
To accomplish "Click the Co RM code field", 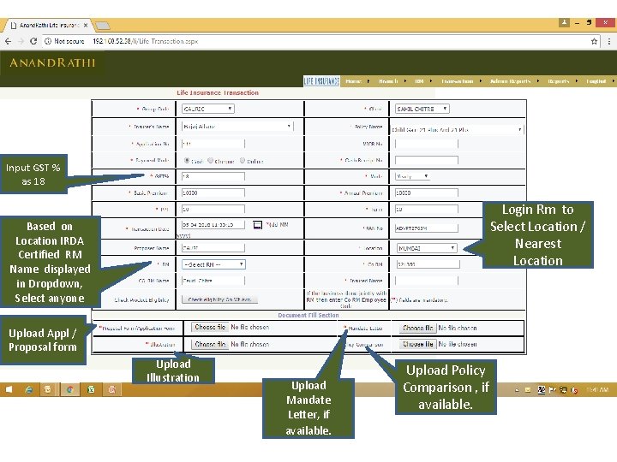I will pyautogui.click(x=428, y=264).
